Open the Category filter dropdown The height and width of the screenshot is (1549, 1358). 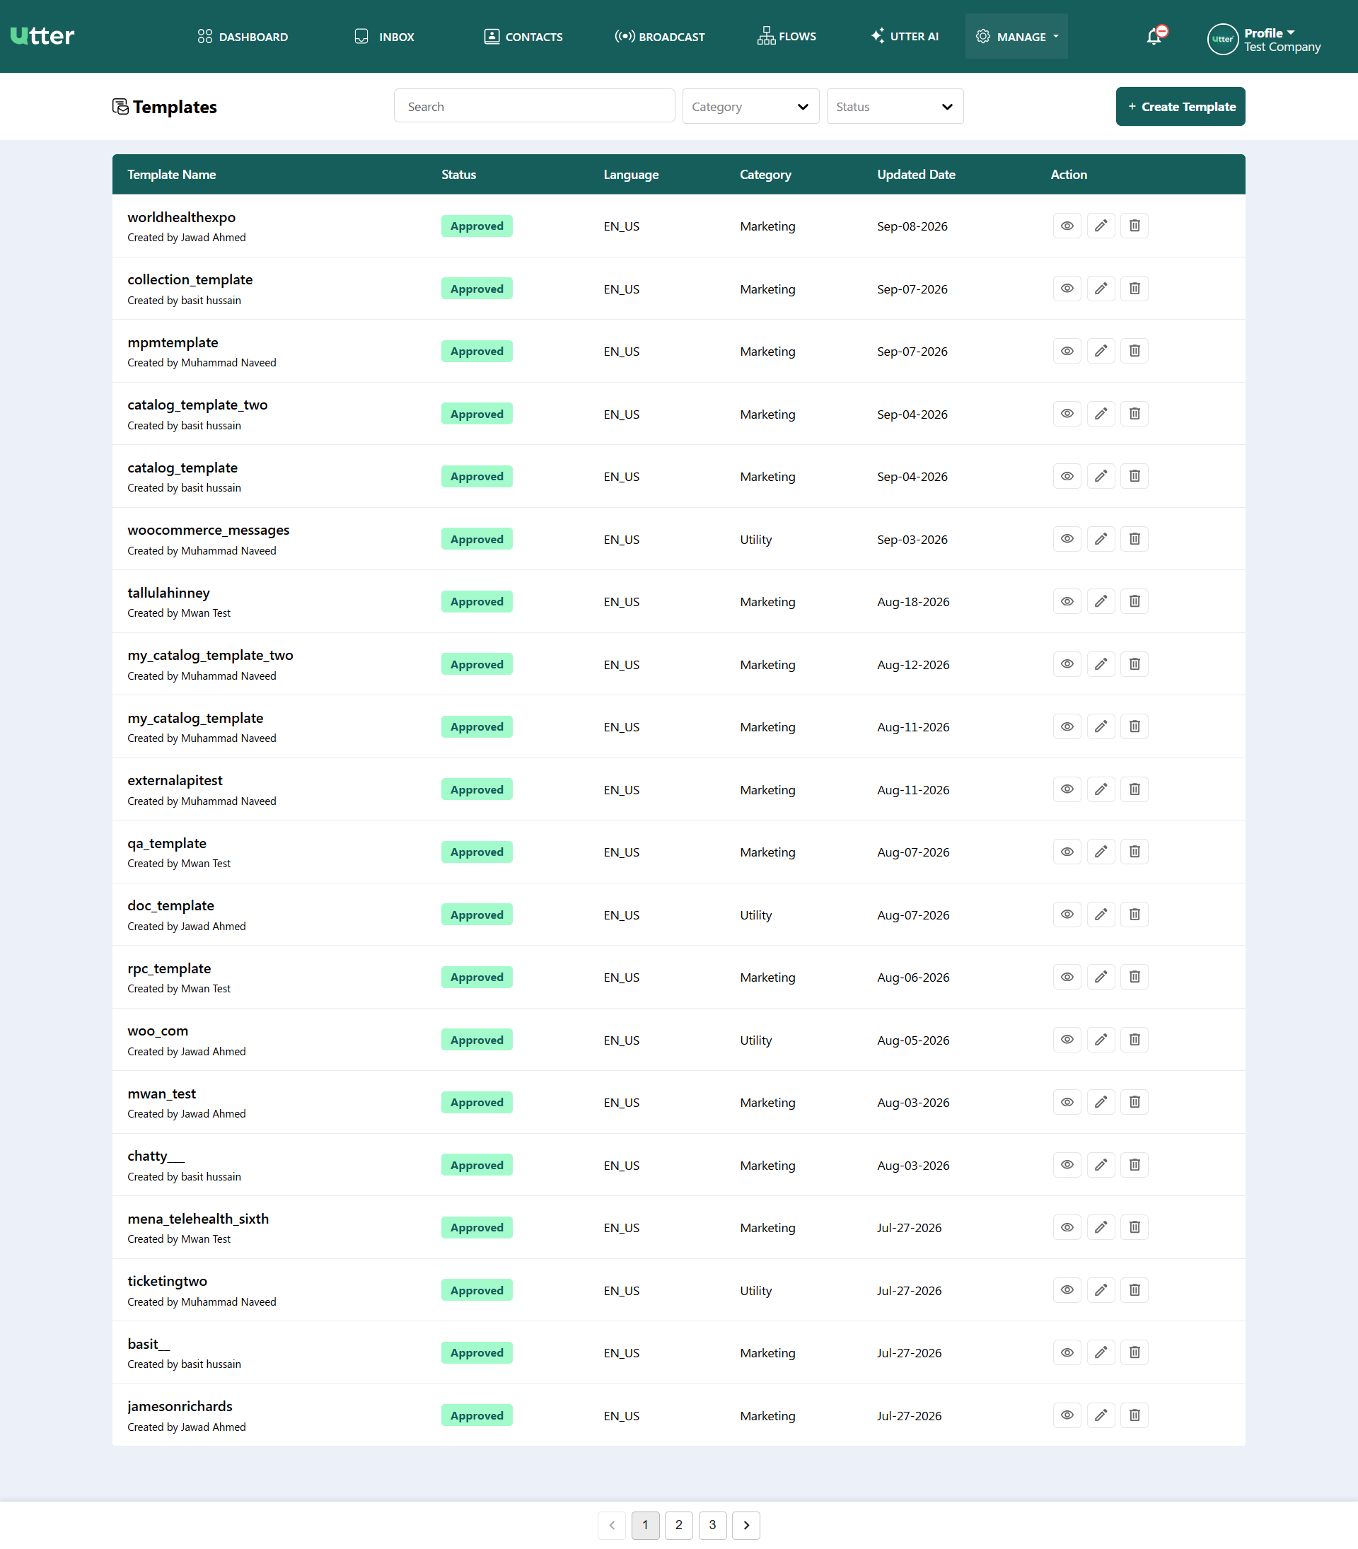click(x=750, y=106)
